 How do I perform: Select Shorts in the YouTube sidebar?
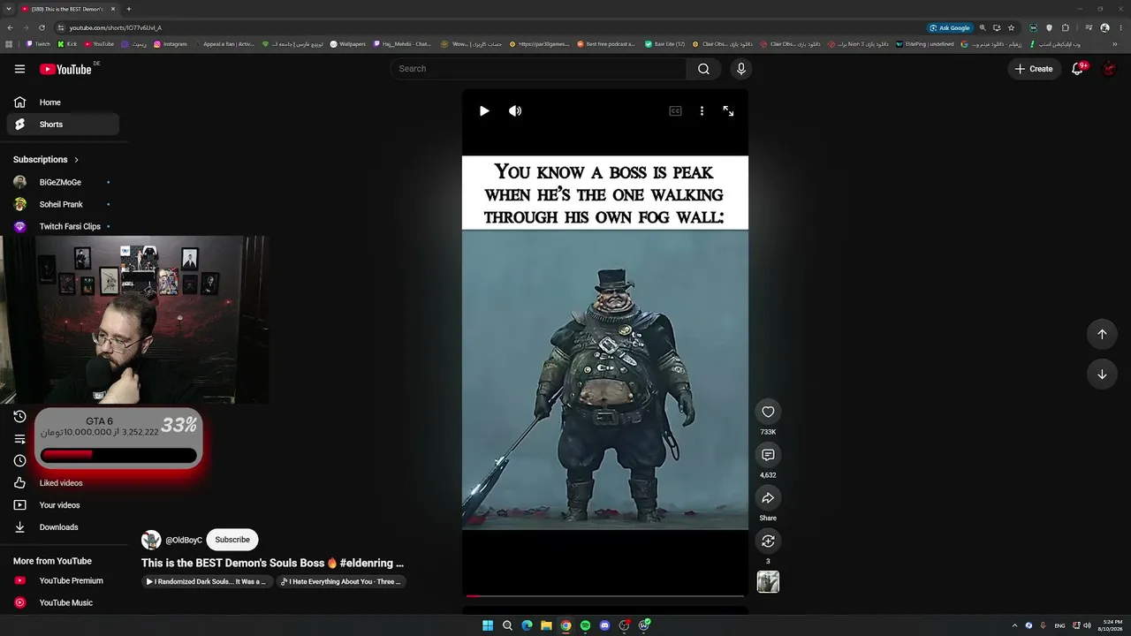[62, 125]
